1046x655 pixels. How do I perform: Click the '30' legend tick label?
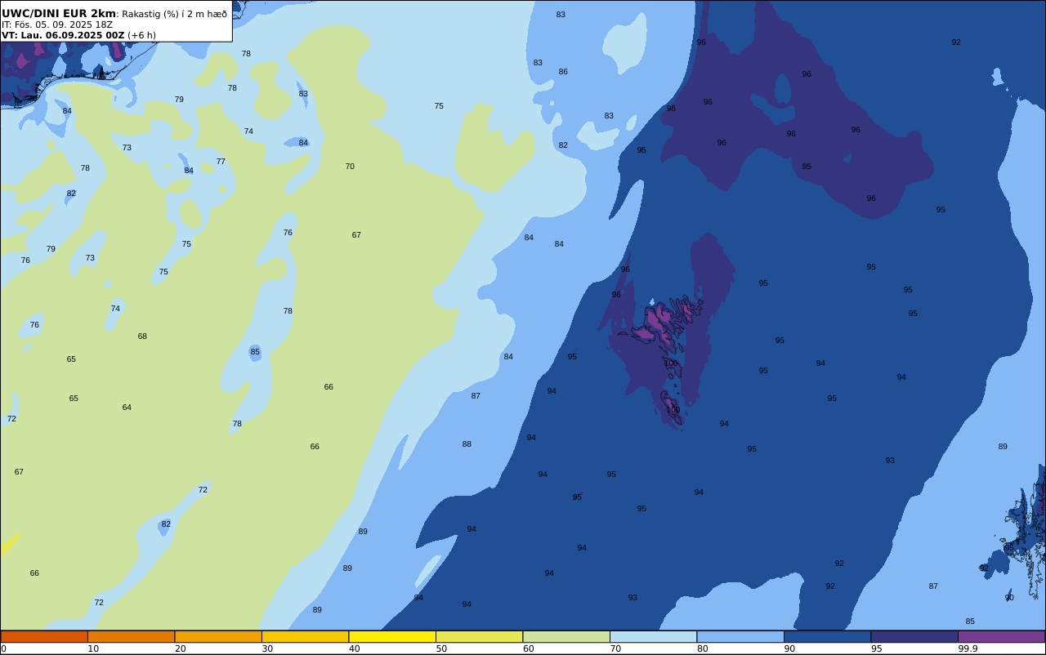coord(267,648)
